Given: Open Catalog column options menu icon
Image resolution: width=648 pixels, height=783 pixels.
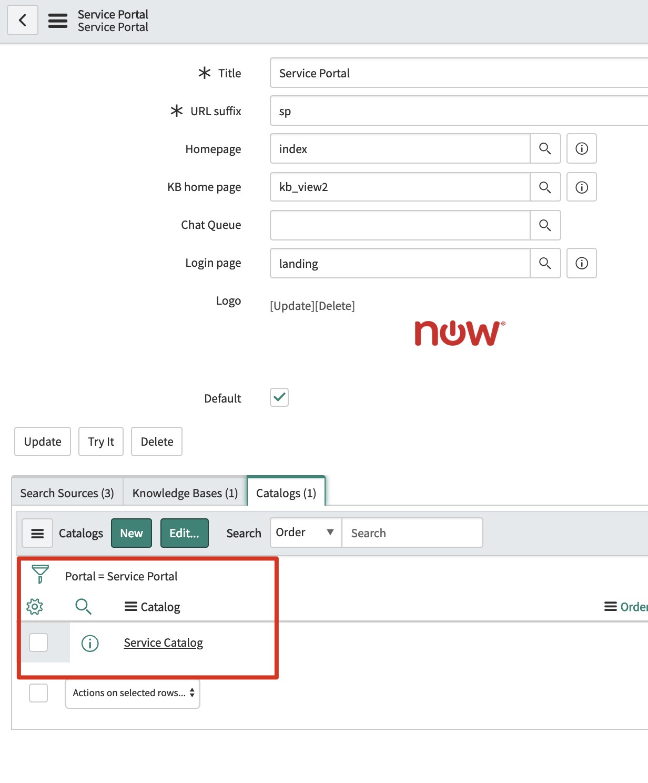Looking at the screenshot, I should [131, 607].
